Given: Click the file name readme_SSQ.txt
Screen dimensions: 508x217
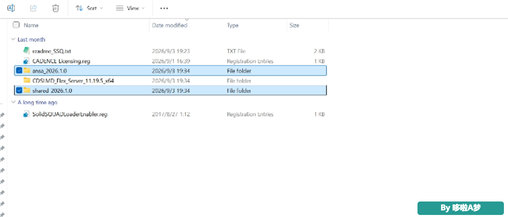Looking at the screenshot, I should [52, 51].
